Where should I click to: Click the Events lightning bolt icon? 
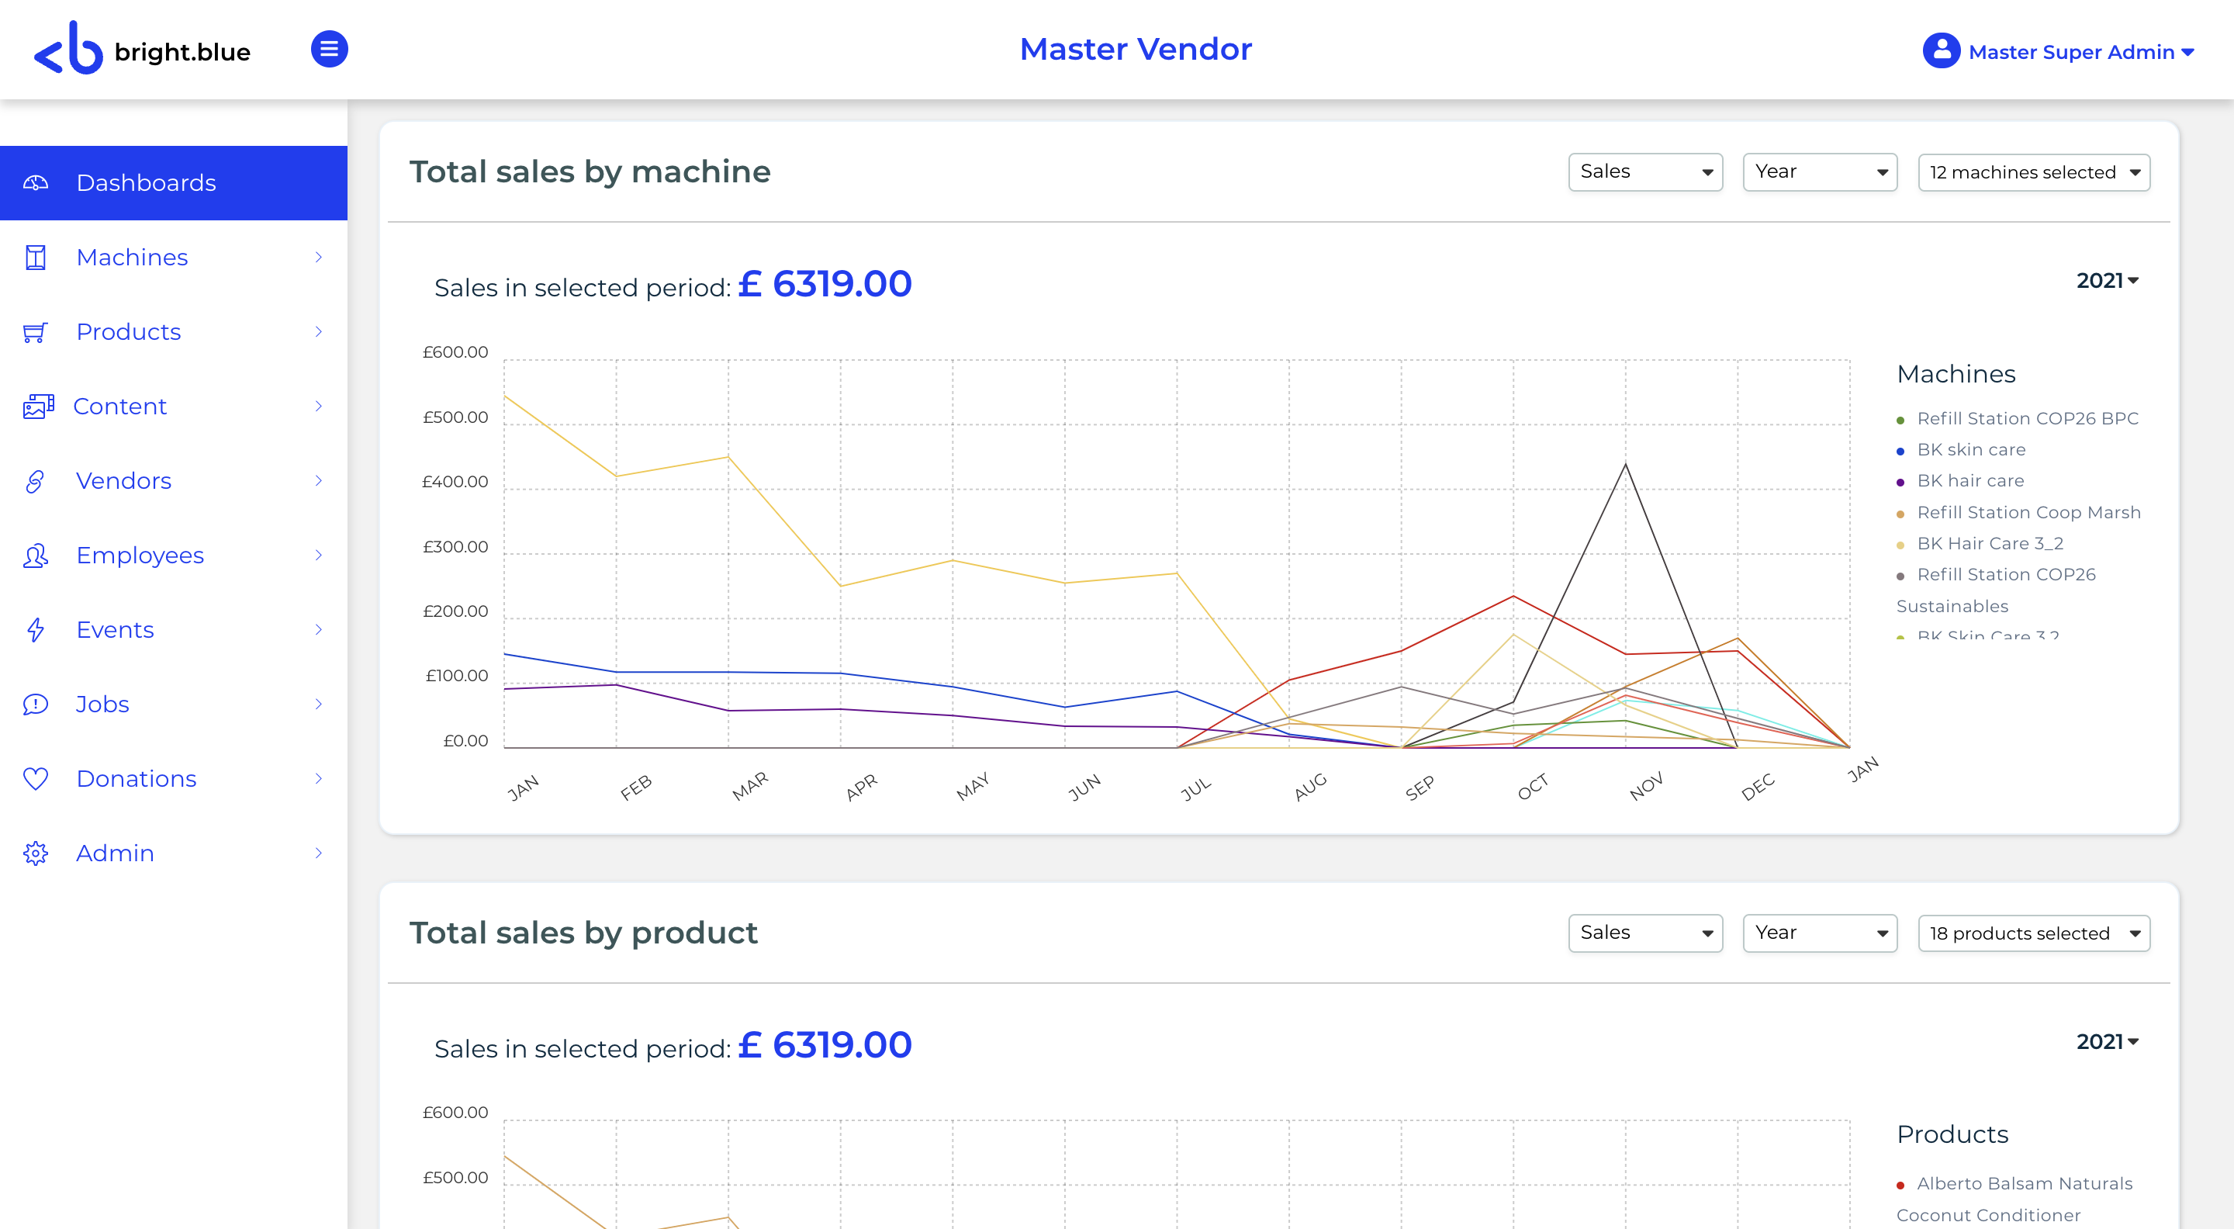coord(36,630)
